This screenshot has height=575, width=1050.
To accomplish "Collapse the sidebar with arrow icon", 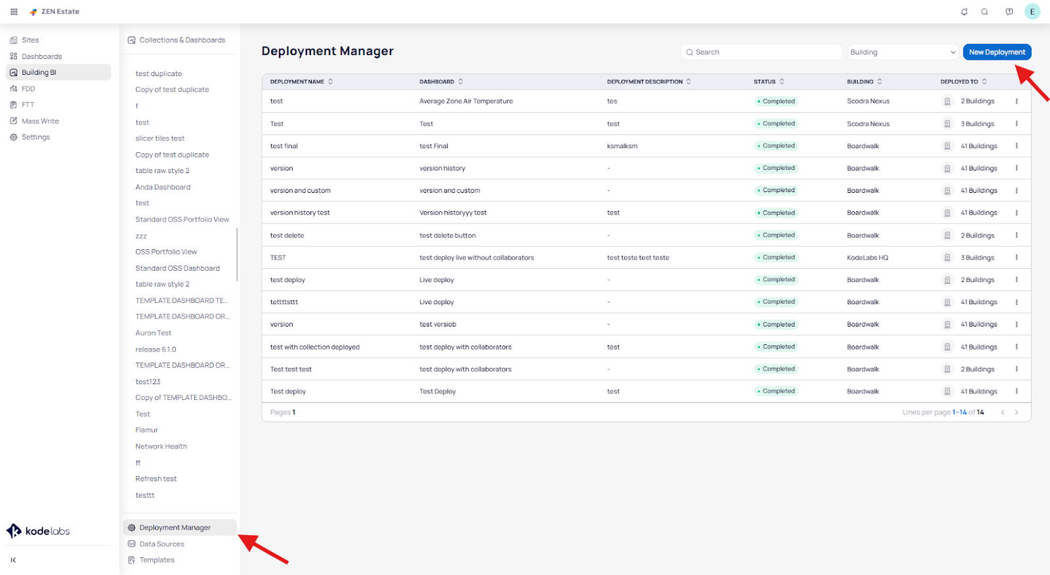I will (x=13, y=560).
